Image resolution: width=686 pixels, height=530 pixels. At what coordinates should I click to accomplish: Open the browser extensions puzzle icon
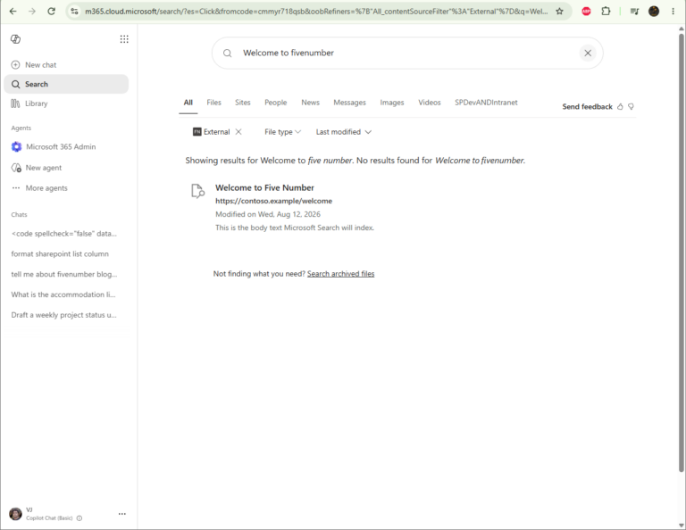(x=606, y=12)
